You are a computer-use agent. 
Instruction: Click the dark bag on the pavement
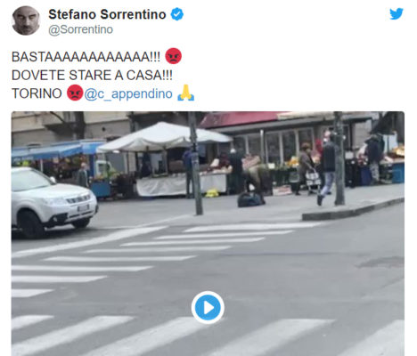pyautogui.click(x=250, y=199)
